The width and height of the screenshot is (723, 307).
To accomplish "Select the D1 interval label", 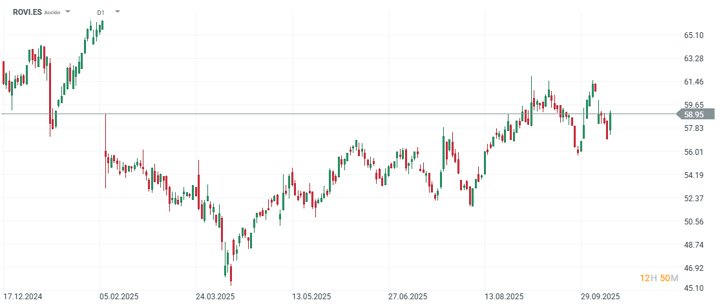I will (101, 12).
